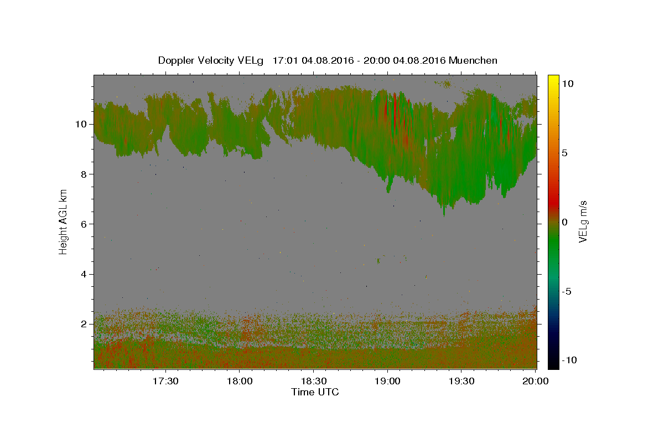Viewport: 664px width, 443px height.
Task: Click the height tick label 10
Action: tap(82, 124)
